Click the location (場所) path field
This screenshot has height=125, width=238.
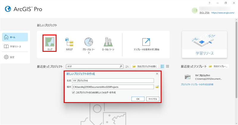(113, 87)
